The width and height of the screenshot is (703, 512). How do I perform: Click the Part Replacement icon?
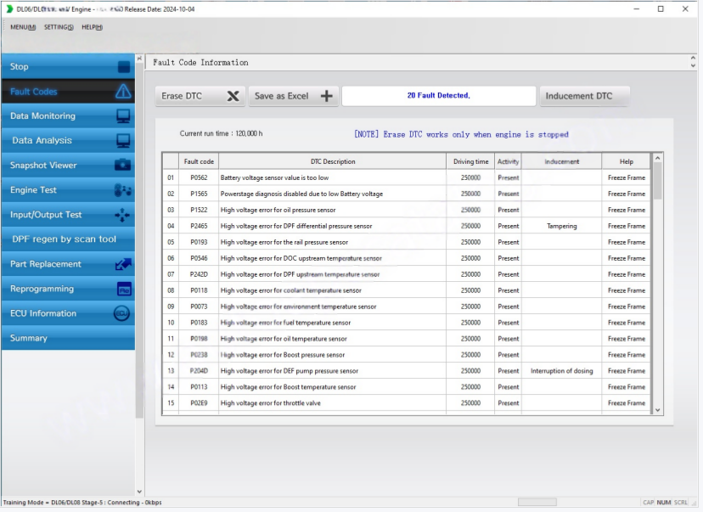pos(123,264)
